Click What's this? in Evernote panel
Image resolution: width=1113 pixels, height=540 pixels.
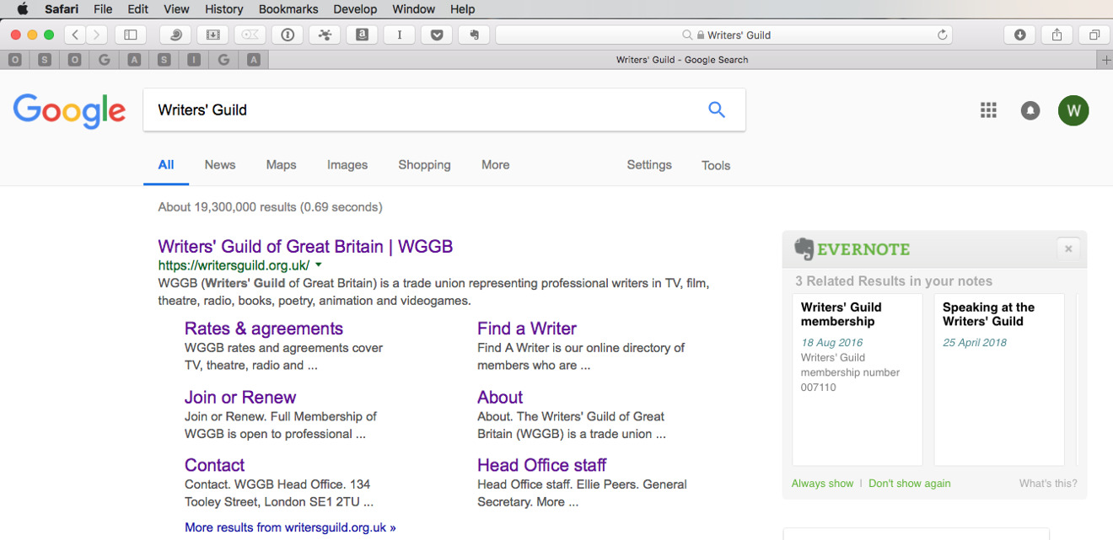1048,484
